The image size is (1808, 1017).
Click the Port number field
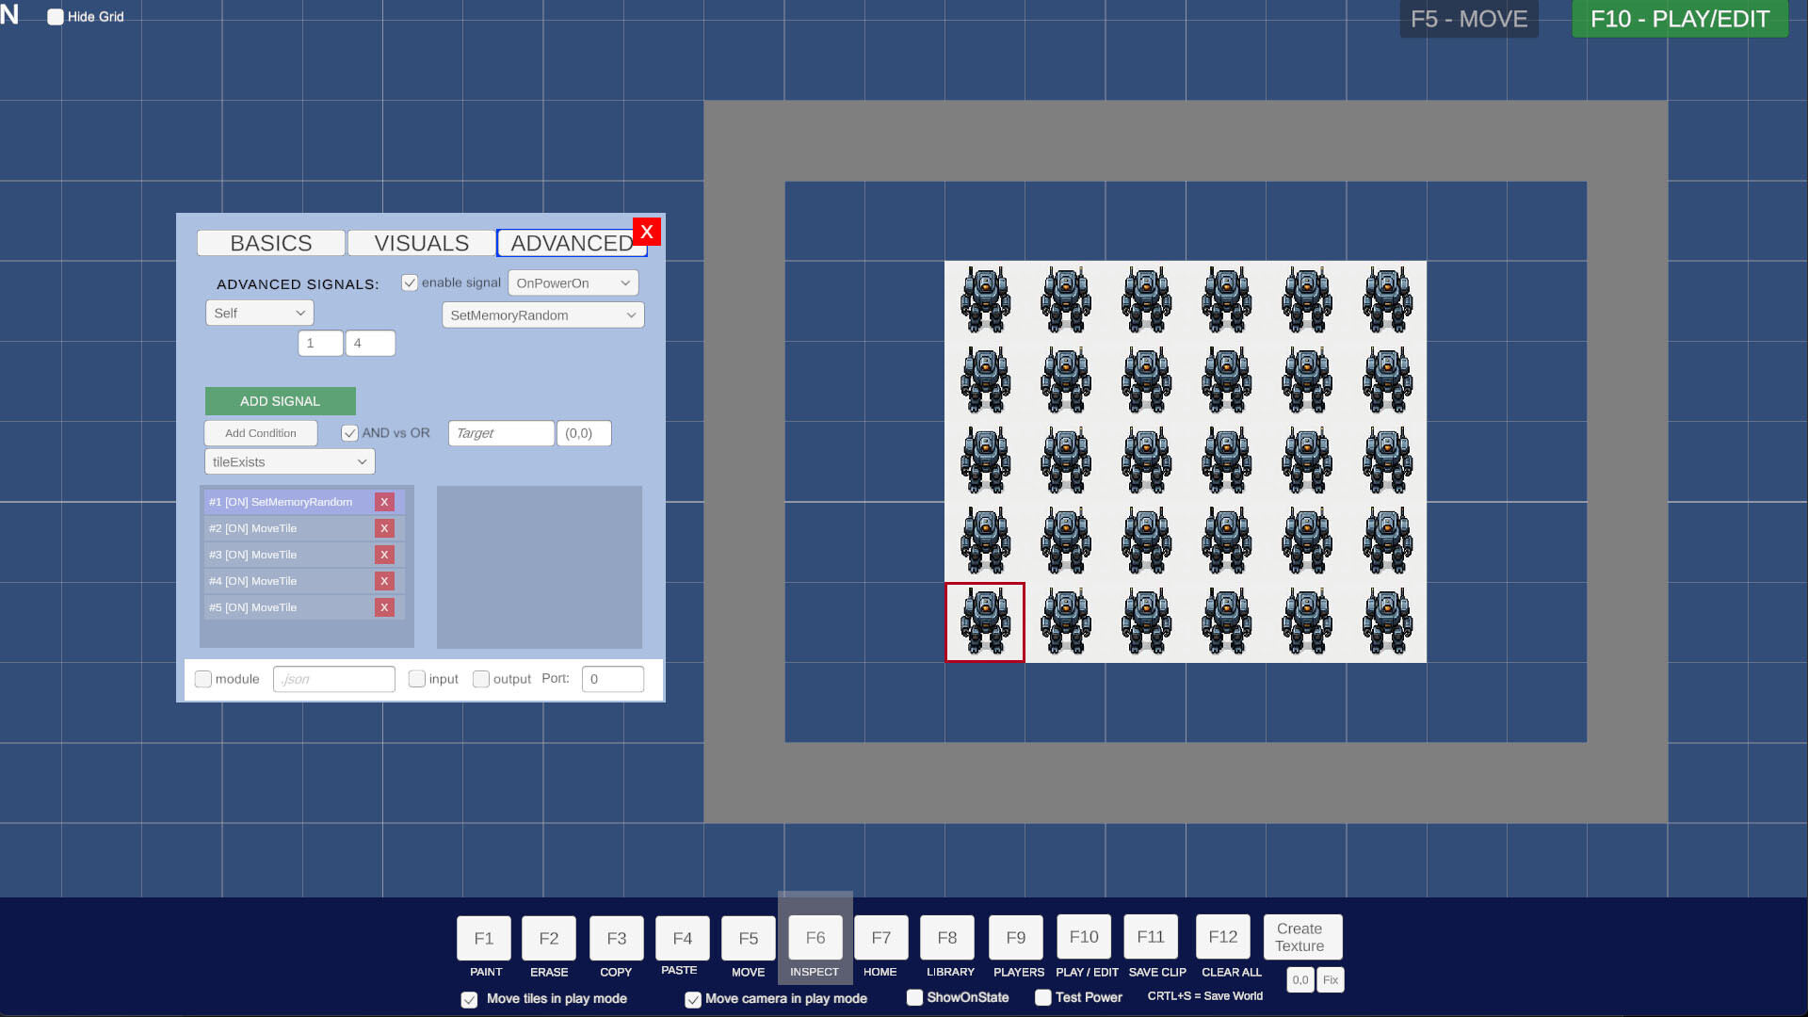613,679
